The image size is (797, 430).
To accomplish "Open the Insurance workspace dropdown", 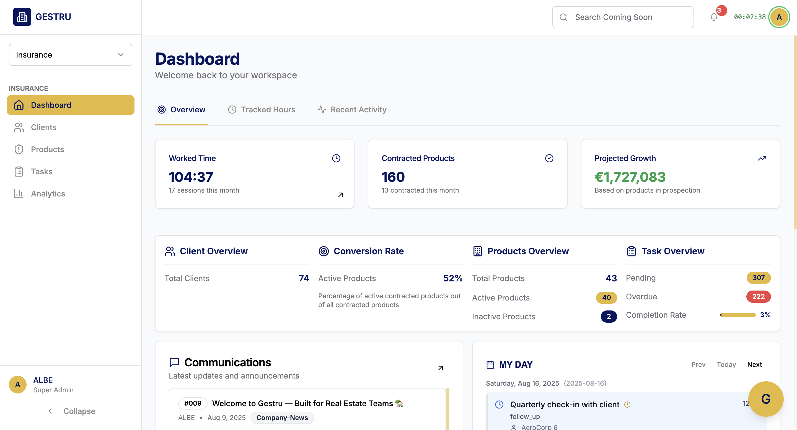I will pos(70,55).
